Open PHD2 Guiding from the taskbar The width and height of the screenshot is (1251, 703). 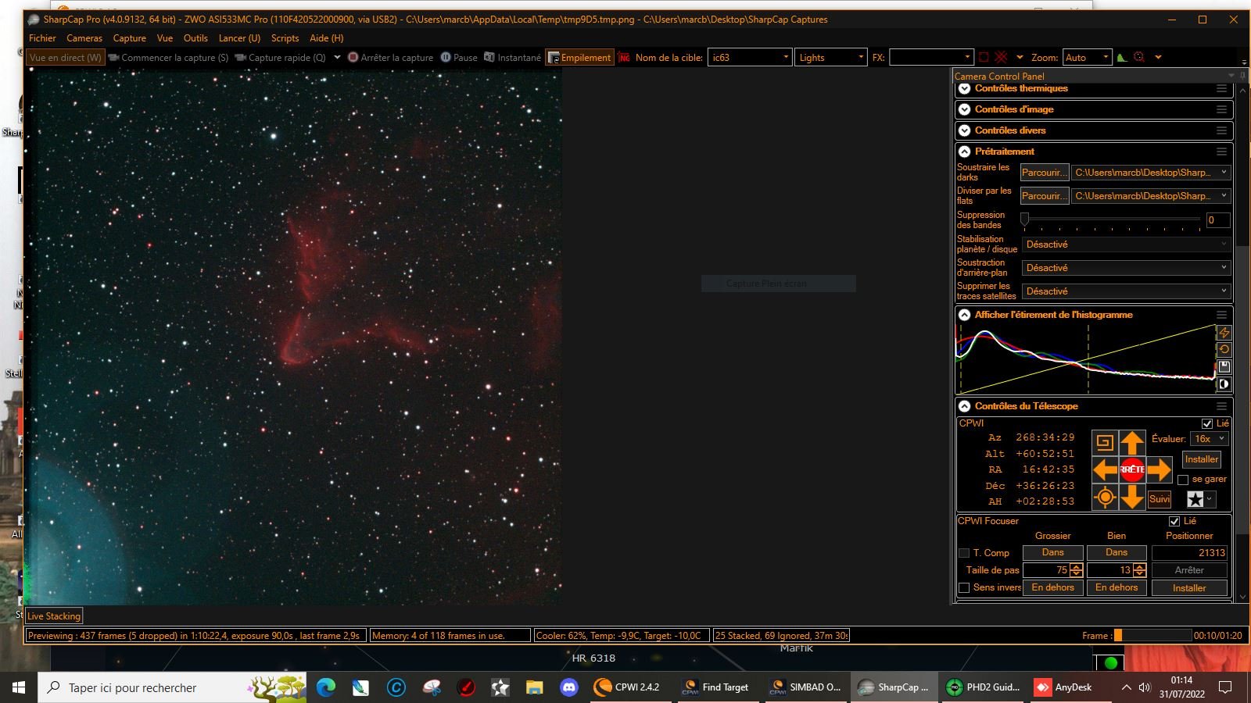984,687
